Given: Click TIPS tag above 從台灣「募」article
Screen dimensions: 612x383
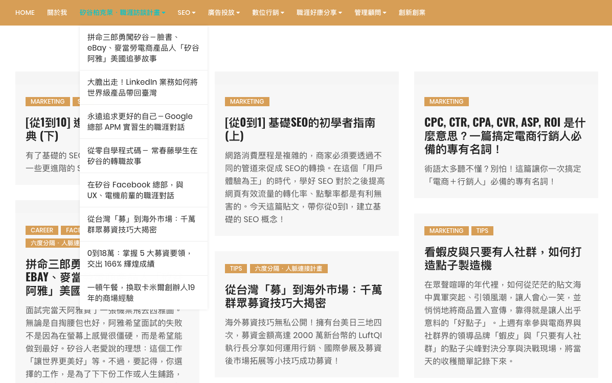Looking at the screenshot, I should (x=236, y=268).
